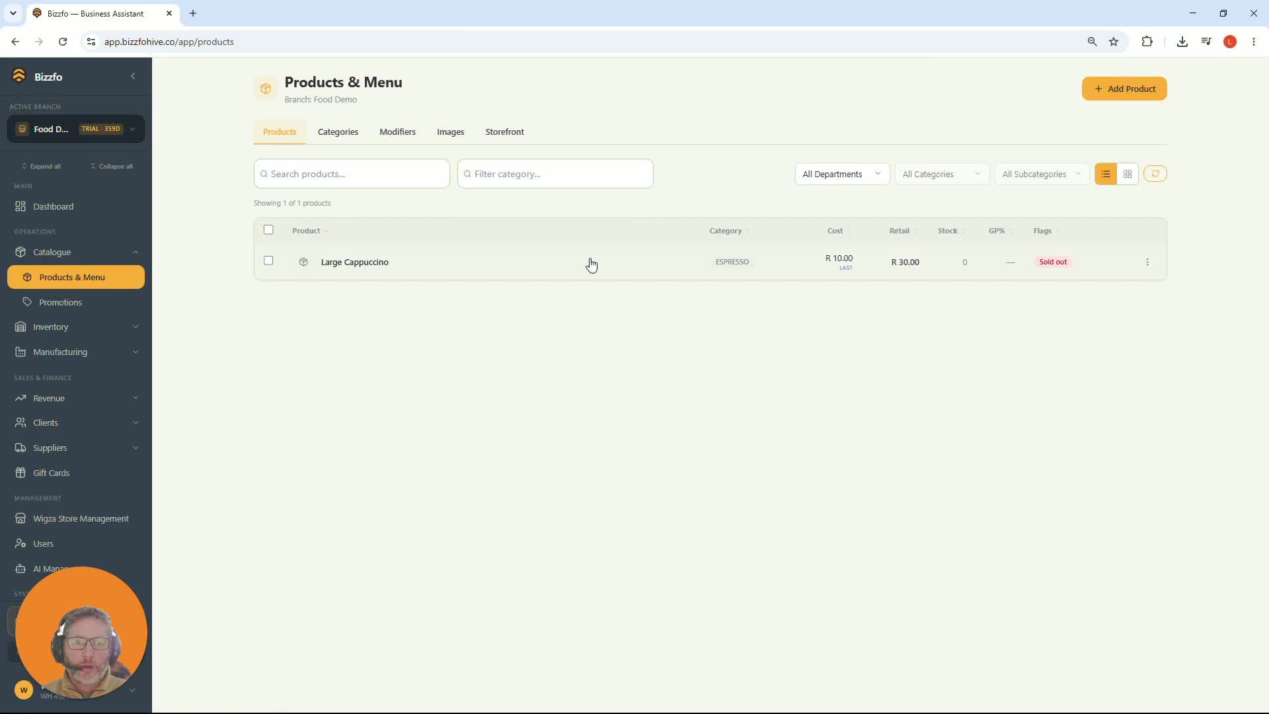Click the Add Product button
This screenshot has width=1269, height=714.
click(1124, 89)
